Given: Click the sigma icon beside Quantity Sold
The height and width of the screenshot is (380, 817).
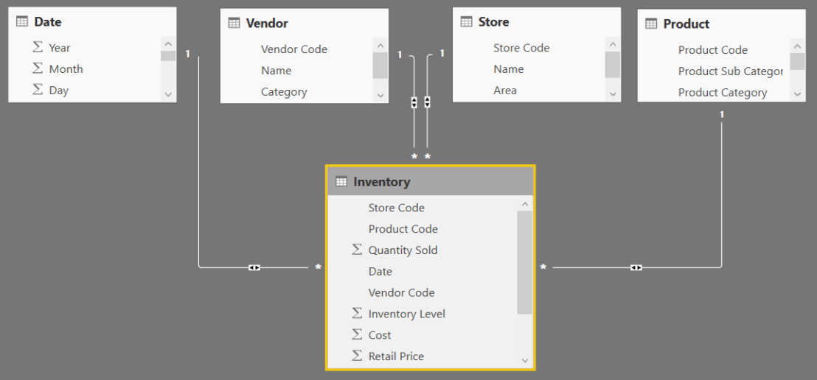Looking at the screenshot, I should pyautogui.click(x=357, y=250).
